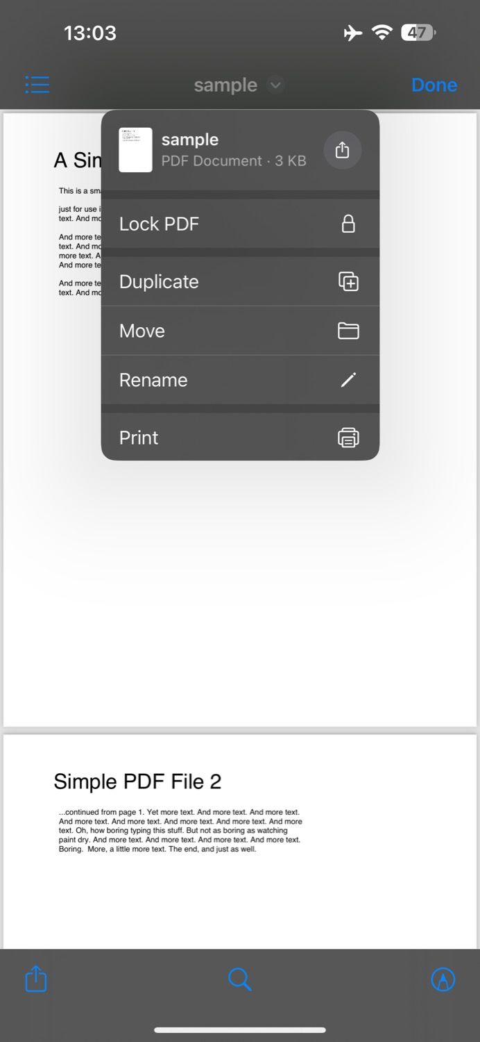Tap the Rename pencil icon
This screenshot has width=480, height=1042.
tap(348, 380)
